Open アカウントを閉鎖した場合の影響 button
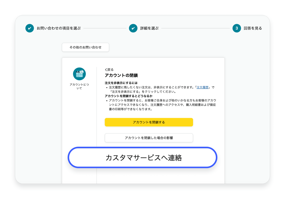 coord(149,138)
